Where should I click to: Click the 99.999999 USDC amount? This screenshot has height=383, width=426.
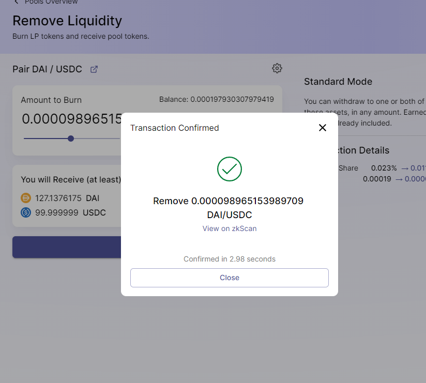tap(70, 212)
